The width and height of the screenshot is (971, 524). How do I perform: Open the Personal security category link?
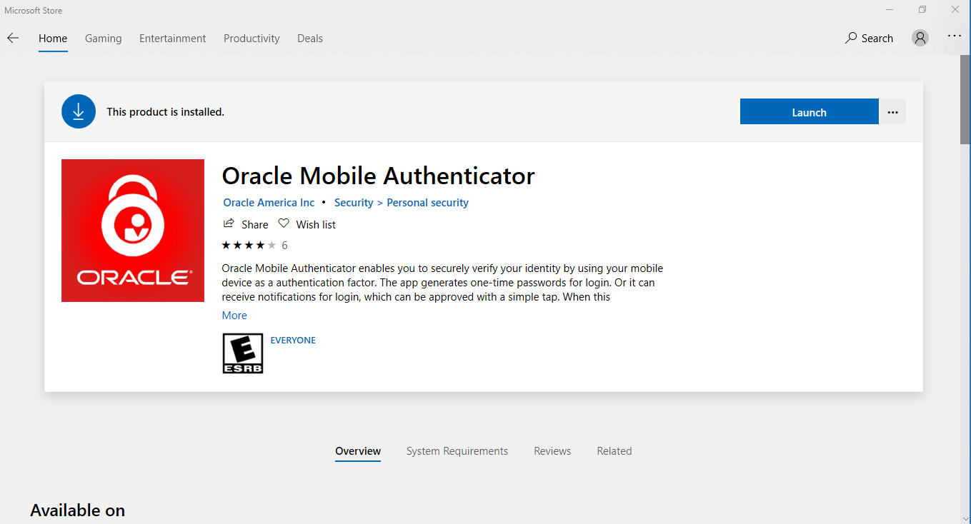coord(427,203)
